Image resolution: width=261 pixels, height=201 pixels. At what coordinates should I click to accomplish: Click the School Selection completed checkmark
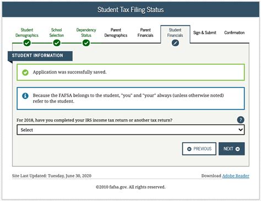pyautogui.click(x=57, y=43)
